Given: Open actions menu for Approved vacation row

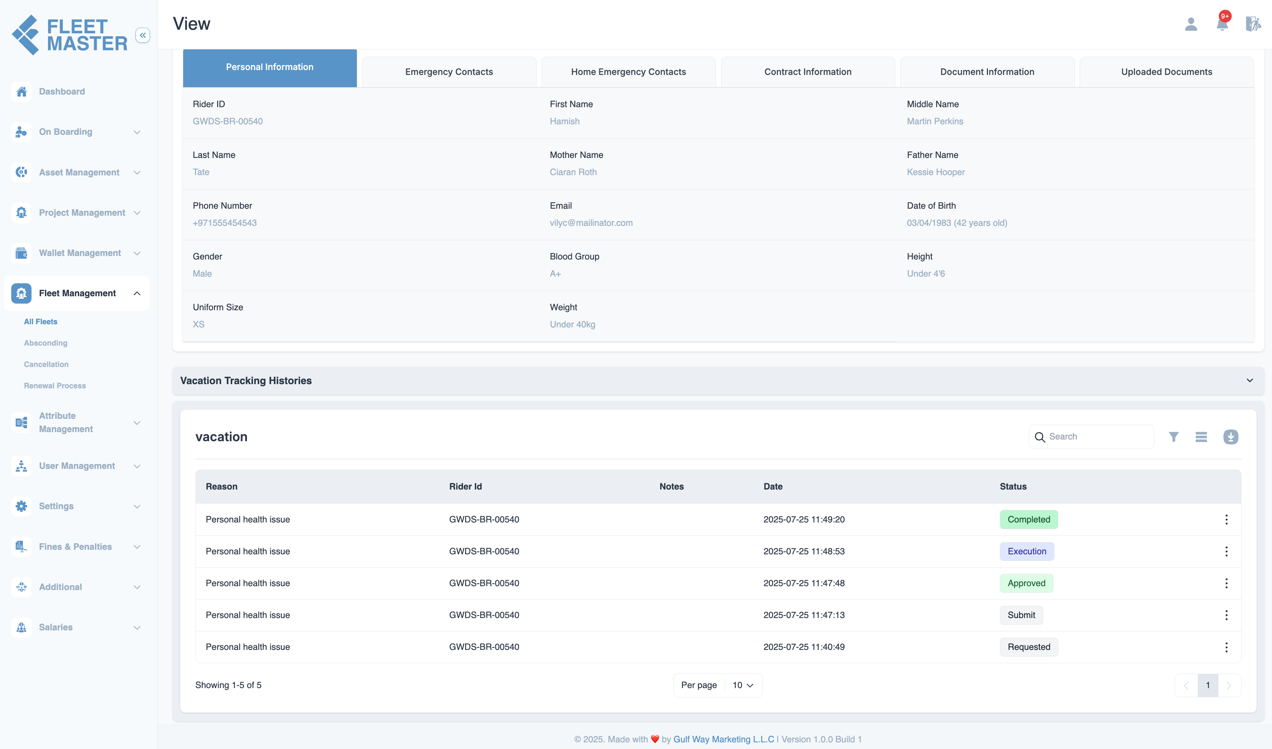Looking at the screenshot, I should pos(1226,583).
